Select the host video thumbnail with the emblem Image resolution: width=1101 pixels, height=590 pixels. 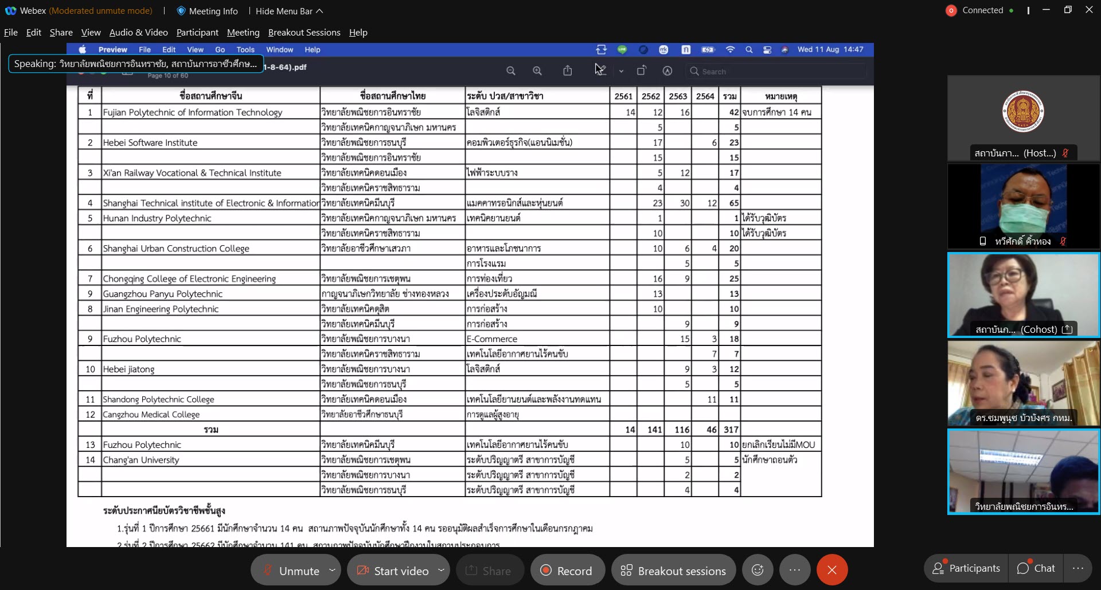click(x=1024, y=119)
